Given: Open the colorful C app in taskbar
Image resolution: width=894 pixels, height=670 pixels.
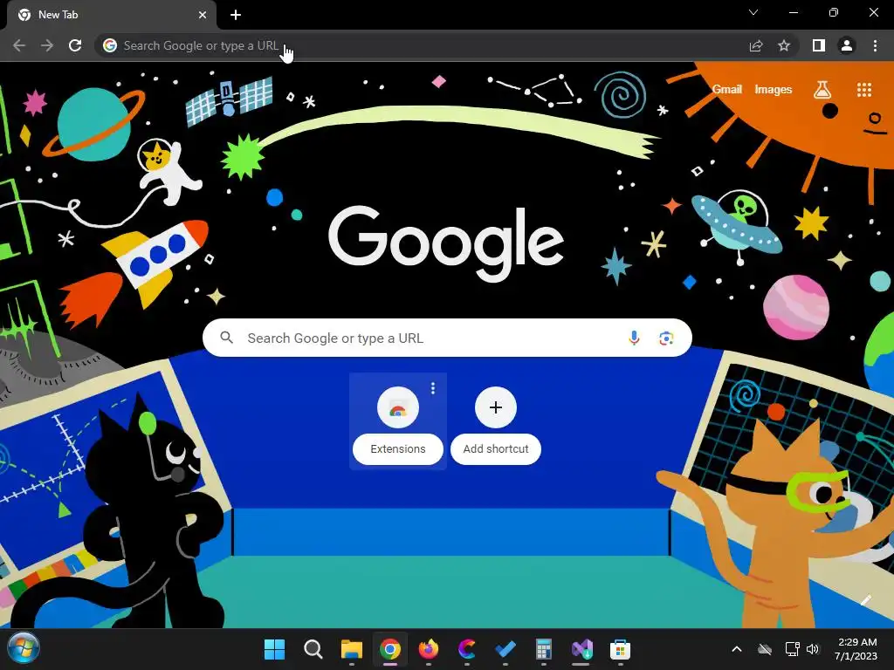Looking at the screenshot, I should click(x=467, y=649).
